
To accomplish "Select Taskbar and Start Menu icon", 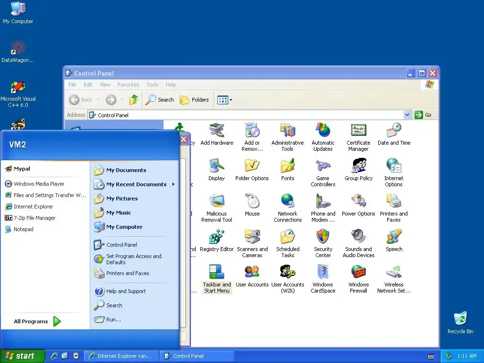I will (216, 279).
